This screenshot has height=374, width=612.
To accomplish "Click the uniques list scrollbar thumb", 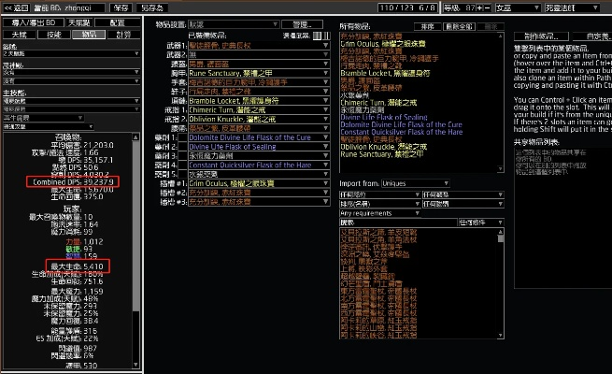I will pyautogui.click(x=501, y=238).
